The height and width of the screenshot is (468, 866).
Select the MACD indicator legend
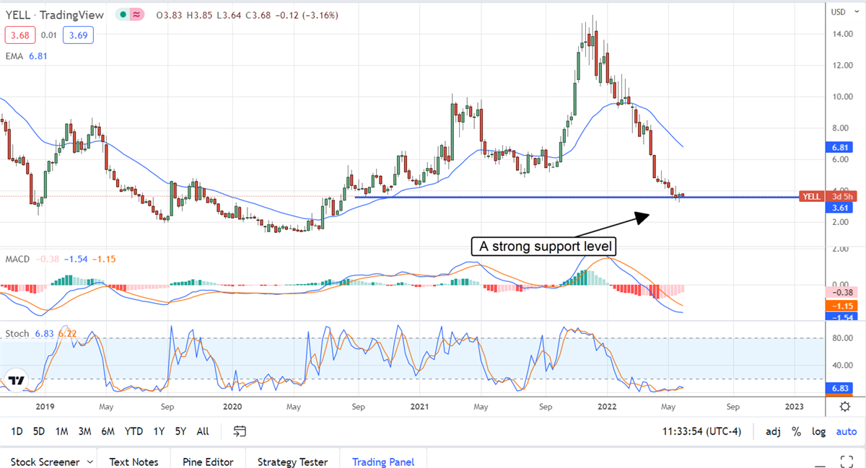point(61,258)
